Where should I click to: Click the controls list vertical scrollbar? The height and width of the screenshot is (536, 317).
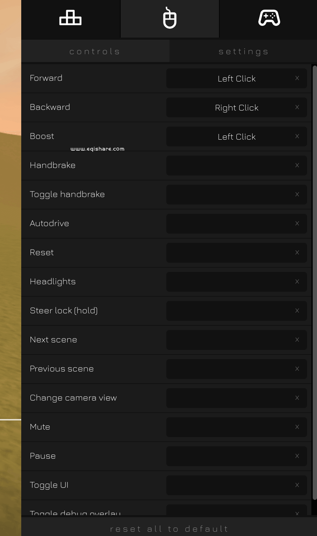[x=315, y=284]
